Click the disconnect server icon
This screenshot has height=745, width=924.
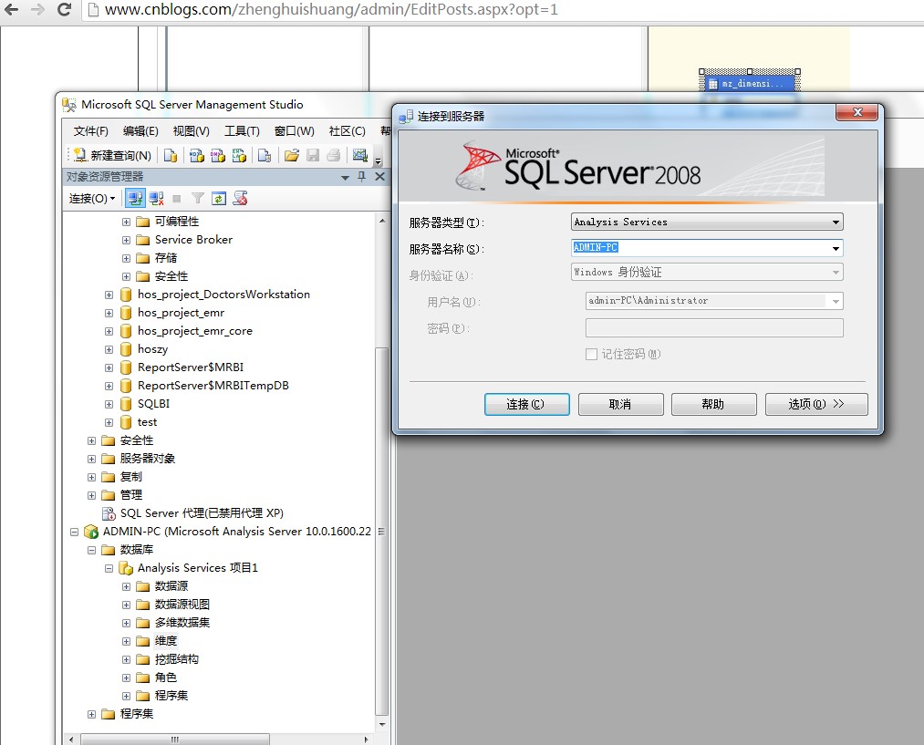tap(156, 199)
